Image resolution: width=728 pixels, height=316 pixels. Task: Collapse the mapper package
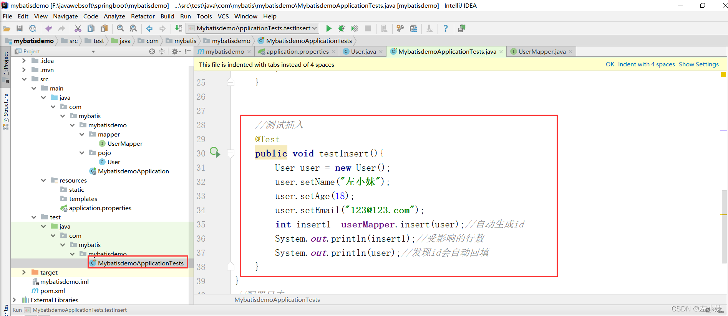click(x=82, y=134)
